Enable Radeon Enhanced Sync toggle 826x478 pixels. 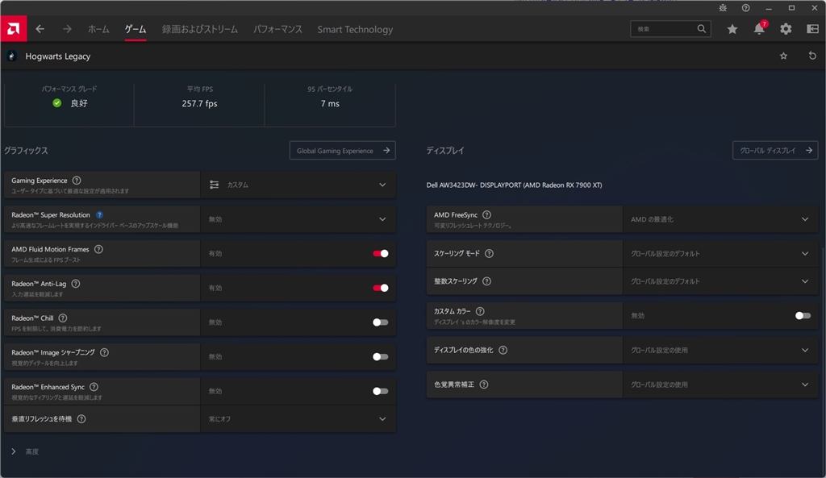(381, 391)
